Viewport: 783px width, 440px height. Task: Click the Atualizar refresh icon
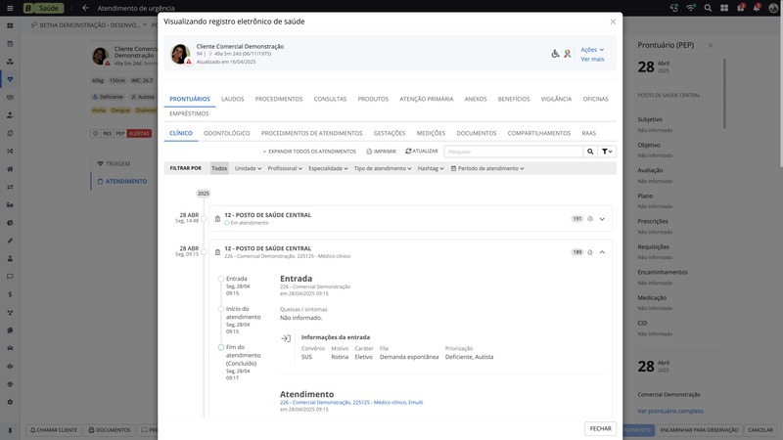(408, 152)
